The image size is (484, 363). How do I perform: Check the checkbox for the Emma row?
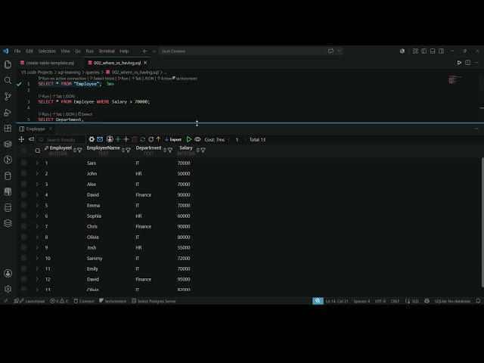click(x=23, y=205)
